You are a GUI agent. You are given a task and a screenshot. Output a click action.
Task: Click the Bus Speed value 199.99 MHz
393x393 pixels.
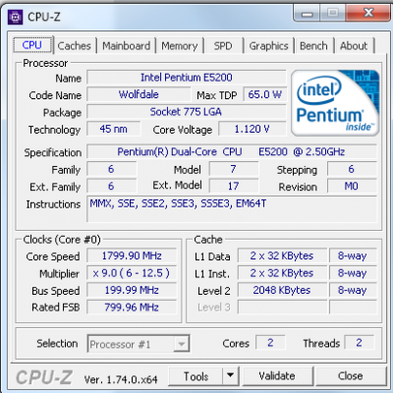132,290
